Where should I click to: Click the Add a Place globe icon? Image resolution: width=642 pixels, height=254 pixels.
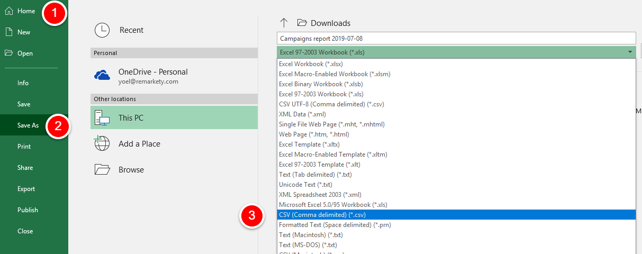(102, 143)
